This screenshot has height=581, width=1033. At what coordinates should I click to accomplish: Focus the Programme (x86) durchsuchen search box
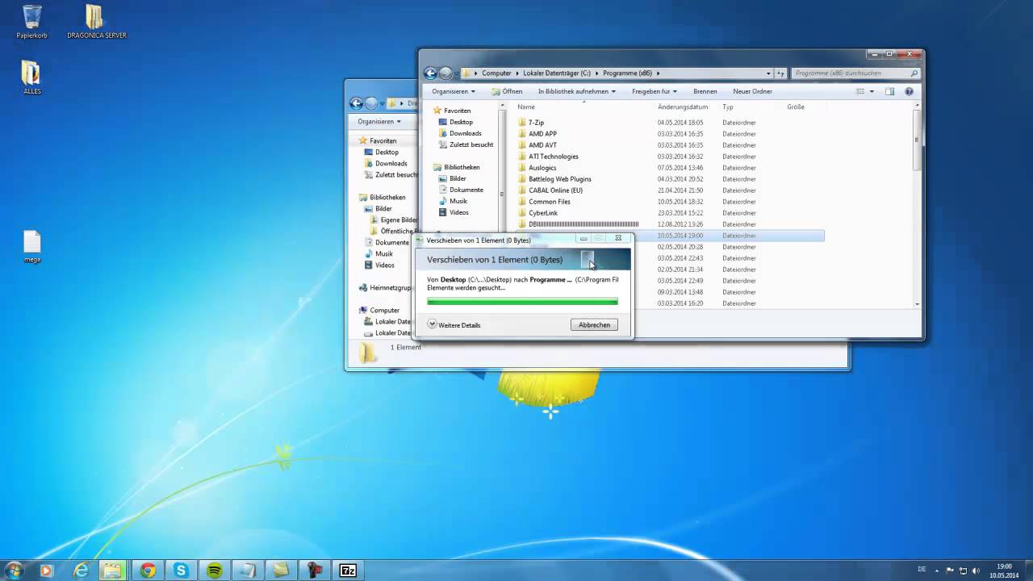(855, 73)
